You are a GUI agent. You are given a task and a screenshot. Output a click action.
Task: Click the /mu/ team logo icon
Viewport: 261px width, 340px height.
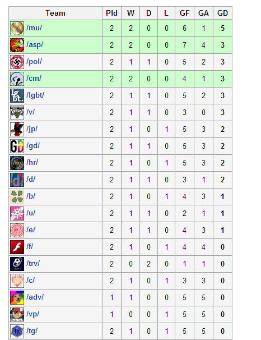[17, 28]
